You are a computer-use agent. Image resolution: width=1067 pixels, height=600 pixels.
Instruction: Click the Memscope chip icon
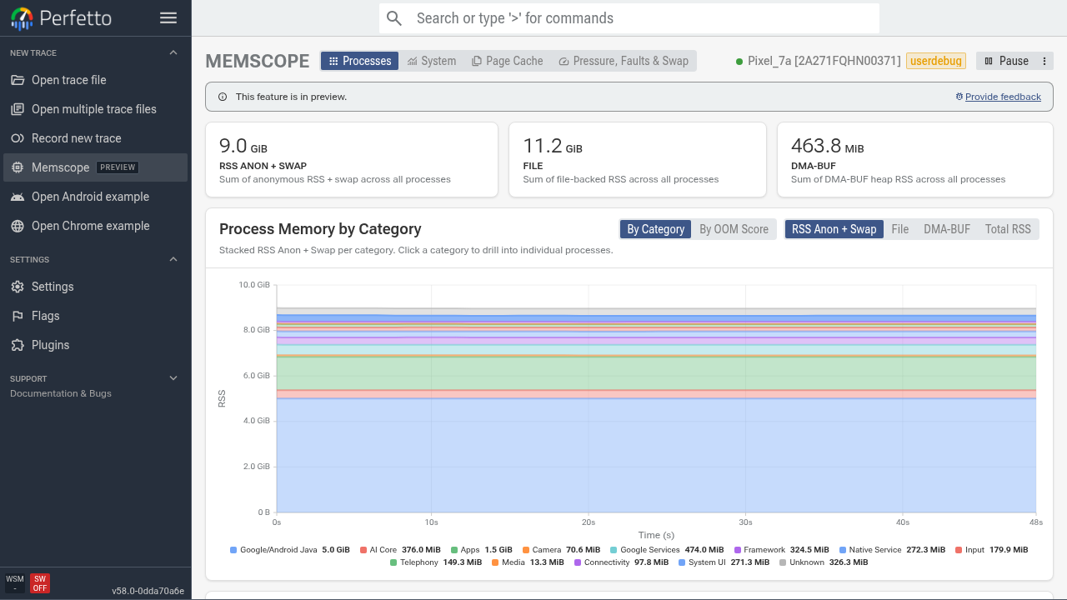tap(17, 167)
